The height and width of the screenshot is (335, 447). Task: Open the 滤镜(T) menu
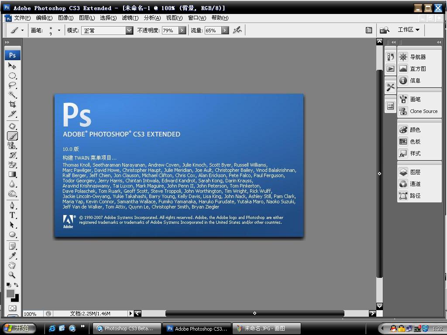click(130, 18)
